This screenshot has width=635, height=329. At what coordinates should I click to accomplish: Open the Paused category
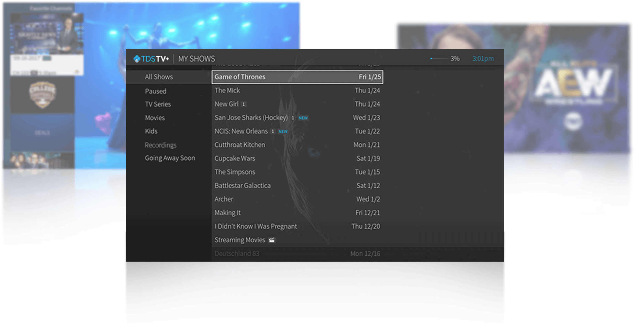156,91
